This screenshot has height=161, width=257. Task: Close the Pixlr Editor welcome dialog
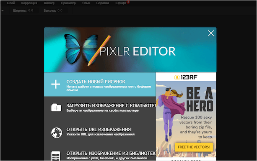pos(211,33)
